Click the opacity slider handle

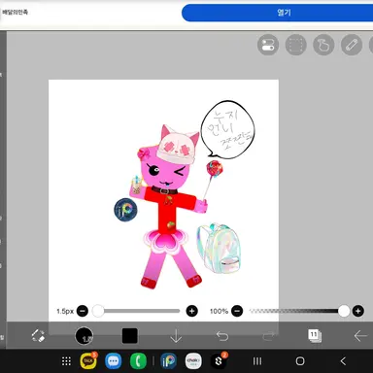point(344,311)
